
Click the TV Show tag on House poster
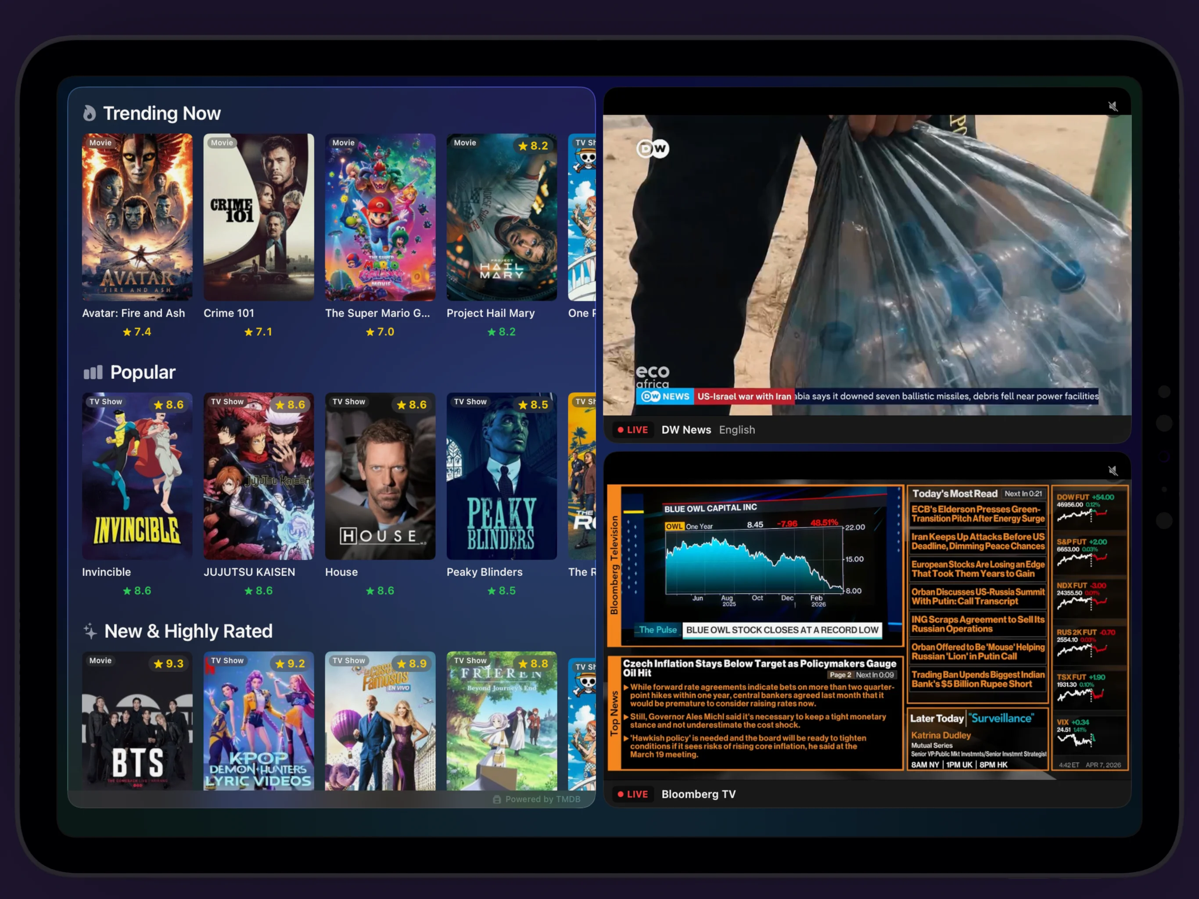click(x=348, y=402)
